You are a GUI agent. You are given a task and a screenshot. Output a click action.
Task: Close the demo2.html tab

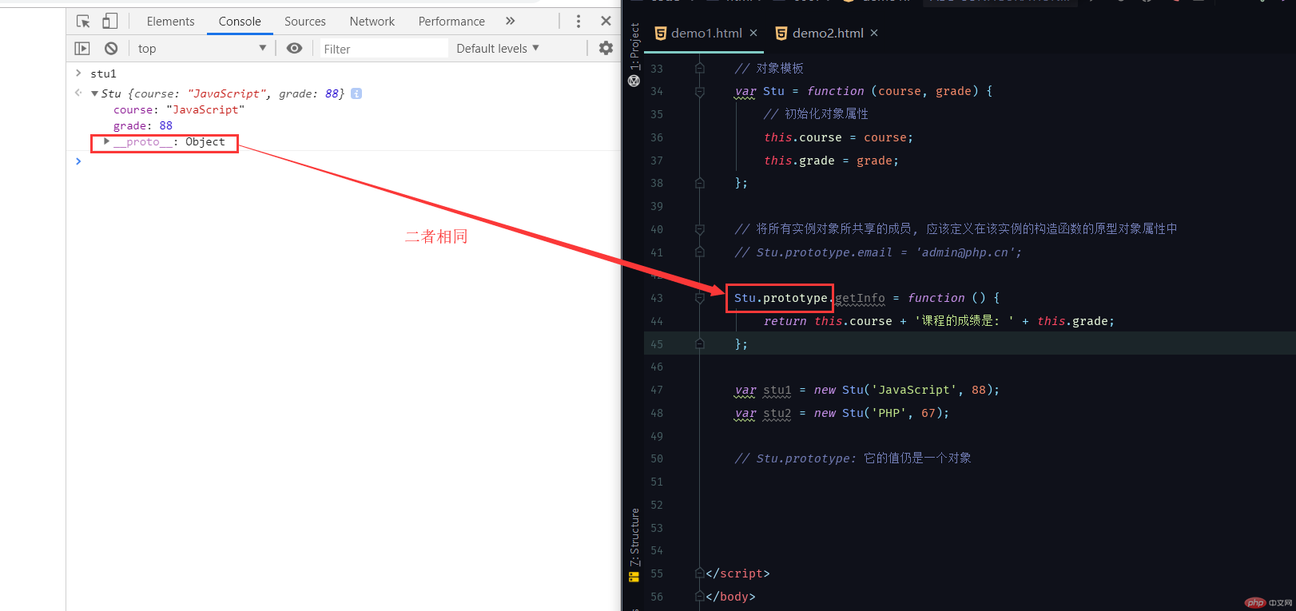(874, 33)
